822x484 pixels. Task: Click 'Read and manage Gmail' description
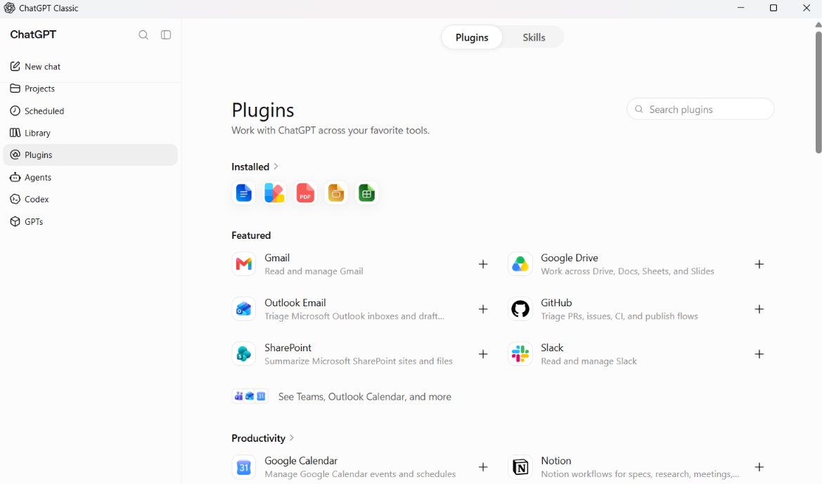coord(314,271)
